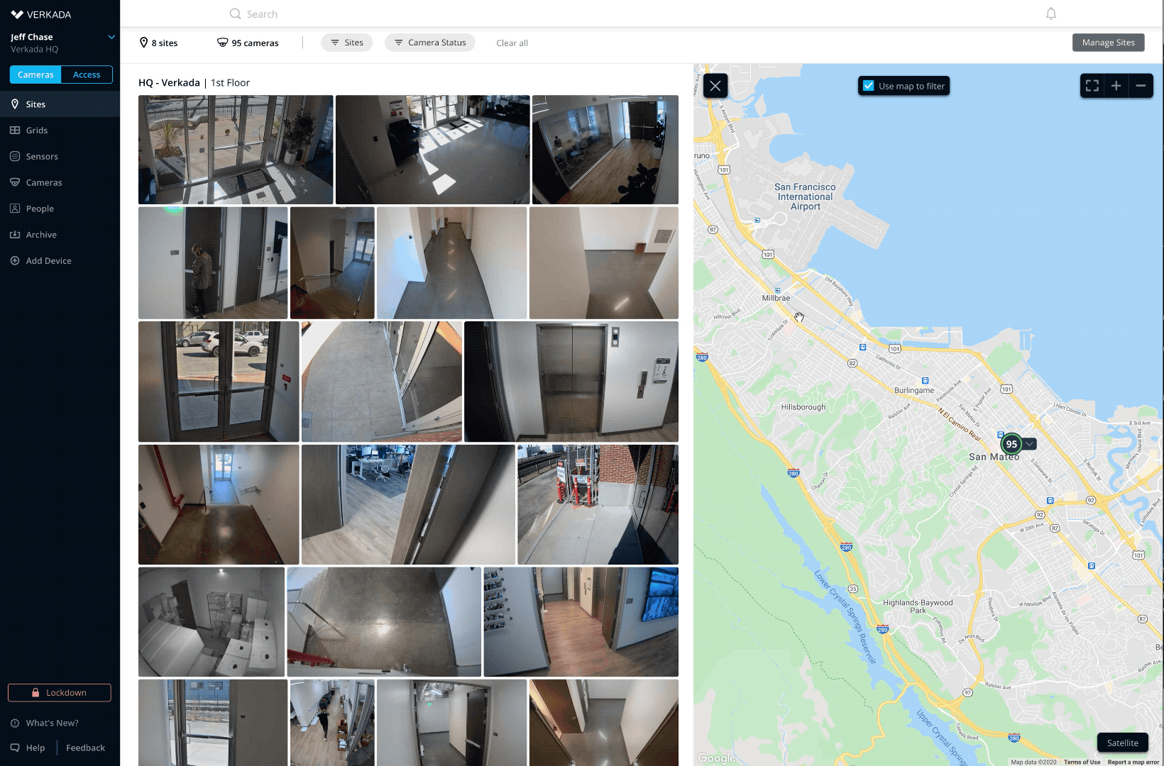Viewport: 1164px width, 766px height.
Task: Zoom out on the map
Action: pos(1141,86)
